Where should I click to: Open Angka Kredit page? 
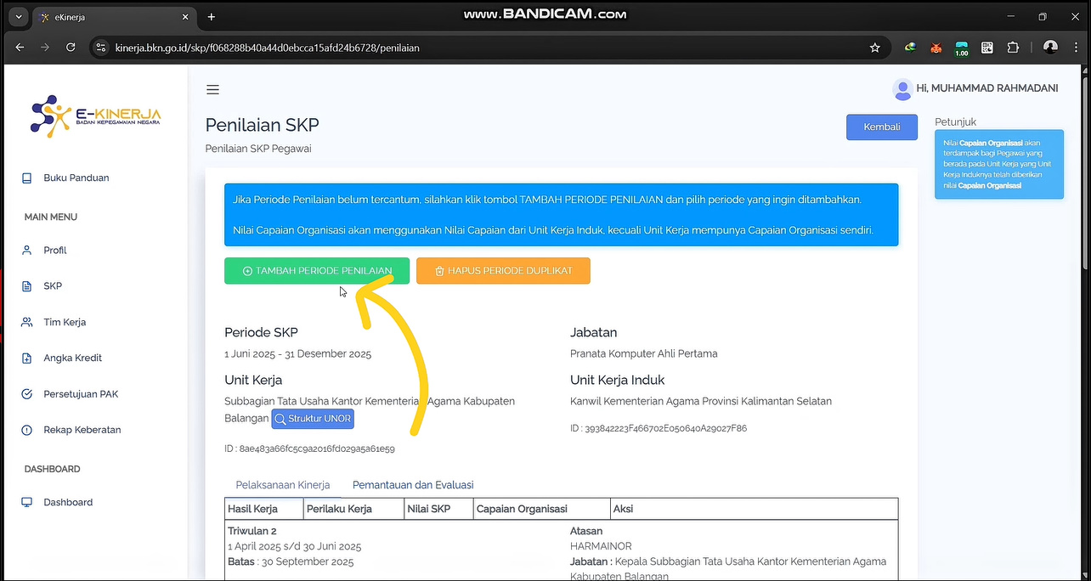[72, 358]
